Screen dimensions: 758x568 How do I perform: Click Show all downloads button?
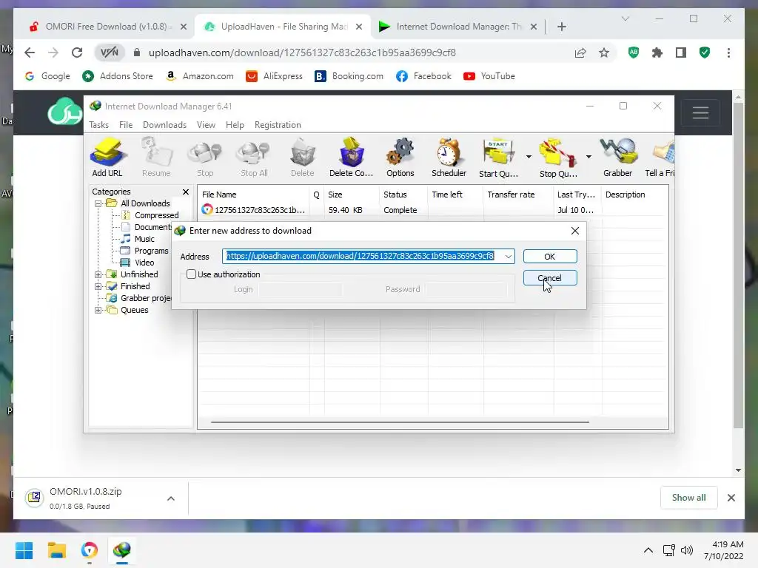(688, 498)
